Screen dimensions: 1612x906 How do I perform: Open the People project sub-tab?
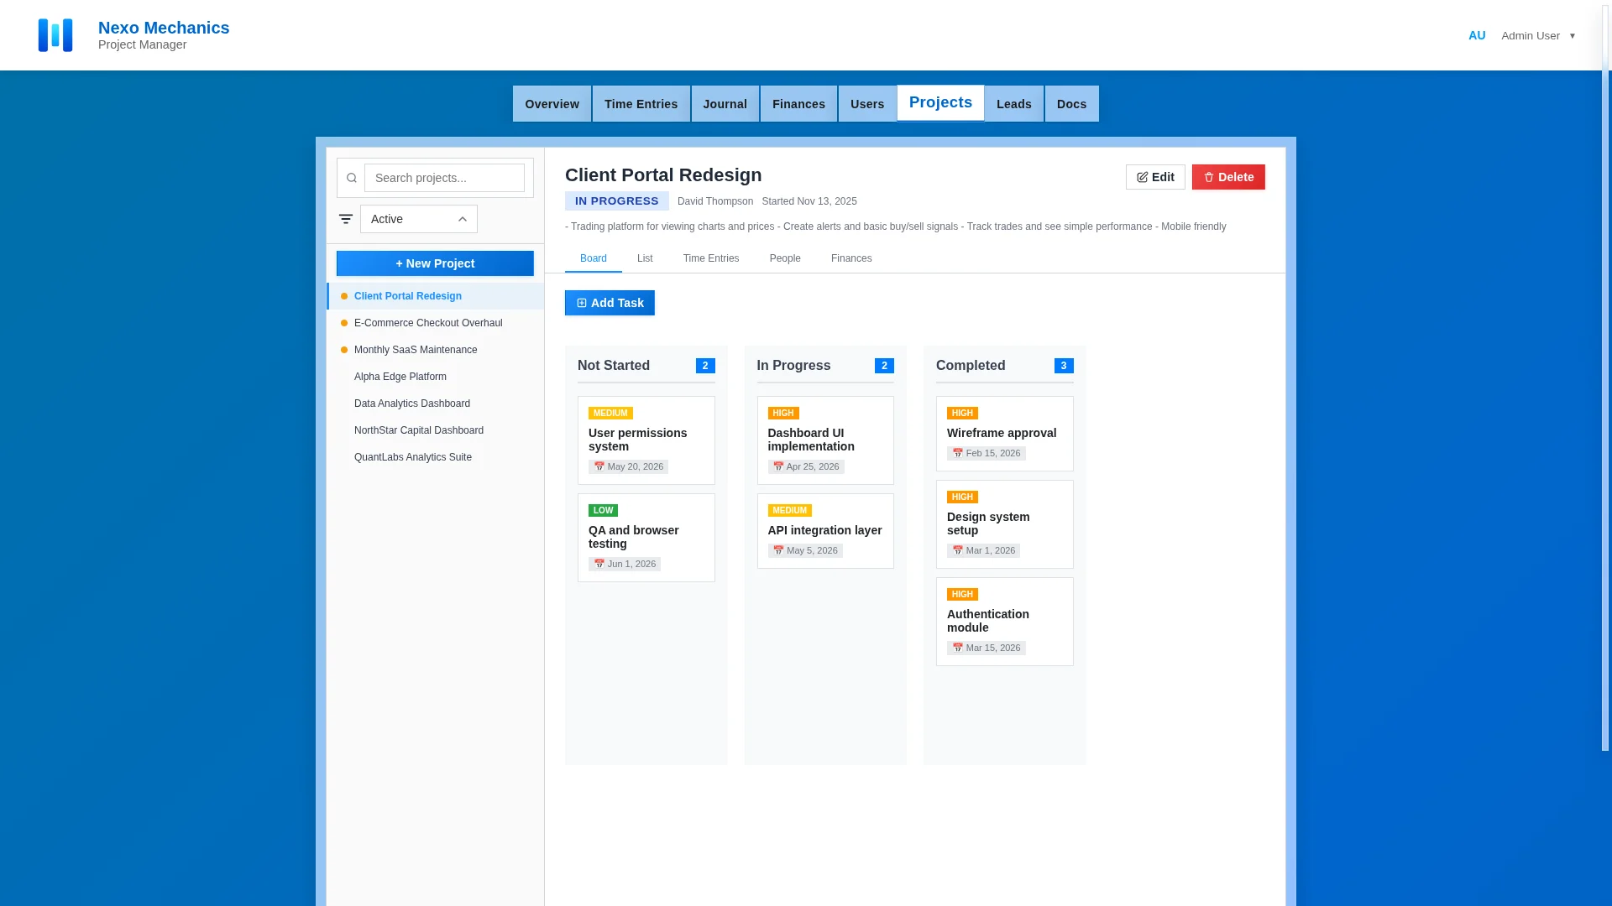pos(785,258)
